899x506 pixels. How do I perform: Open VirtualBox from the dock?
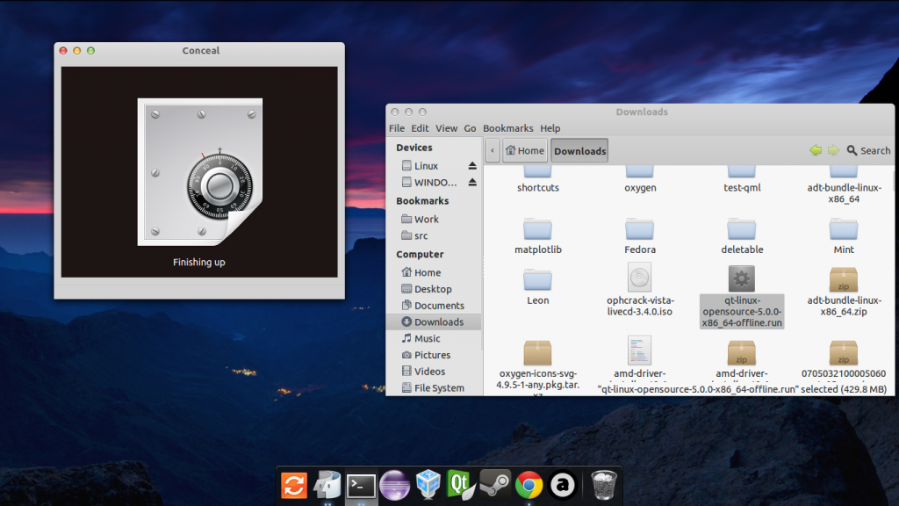(428, 483)
